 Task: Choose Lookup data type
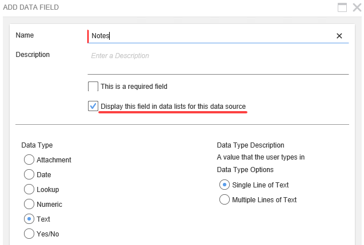(29, 190)
